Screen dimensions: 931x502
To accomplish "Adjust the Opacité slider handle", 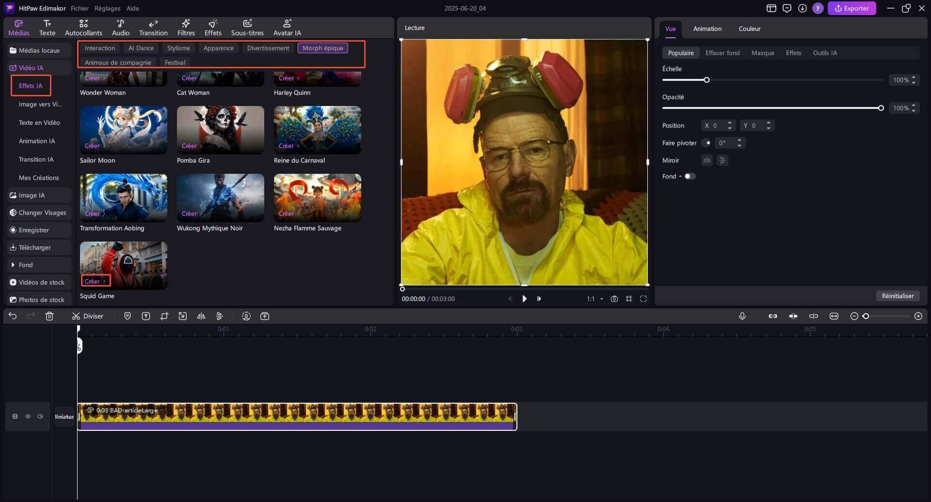I will pos(881,108).
